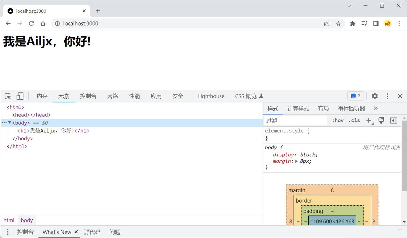Toggle the device toolbar emulation icon
This screenshot has height=238, width=407.
tap(20, 96)
